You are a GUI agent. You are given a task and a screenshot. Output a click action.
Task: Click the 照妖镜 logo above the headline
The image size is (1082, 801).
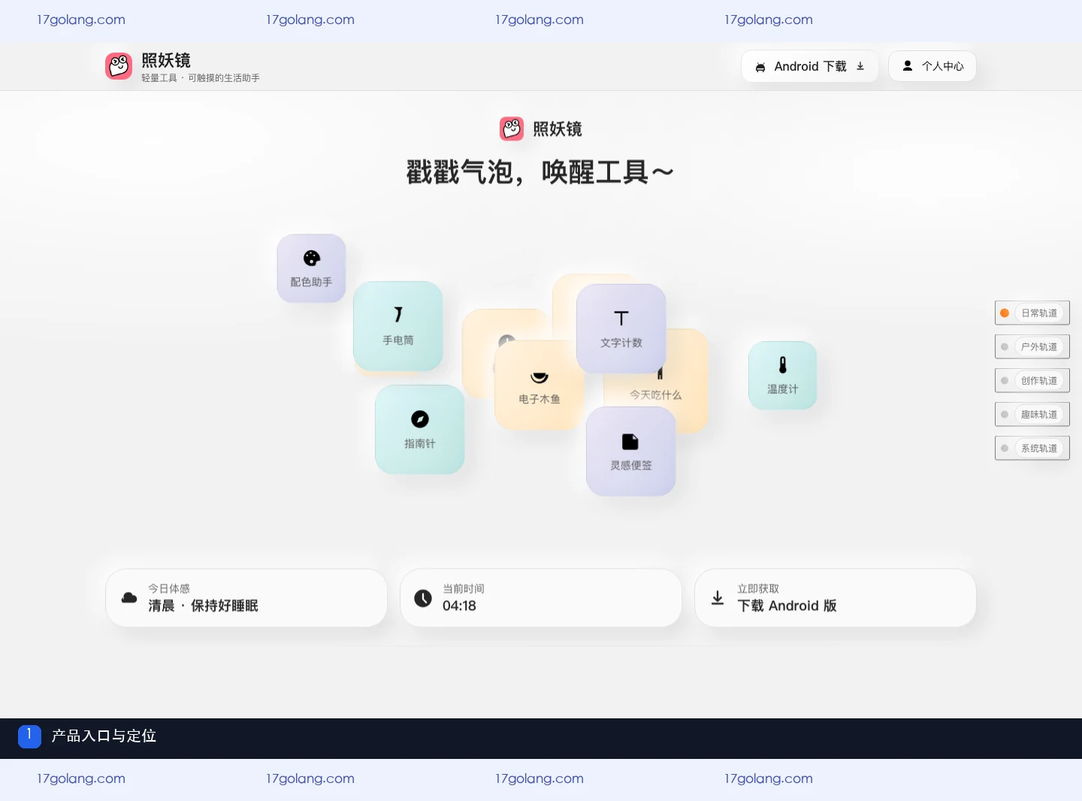[512, 128]
